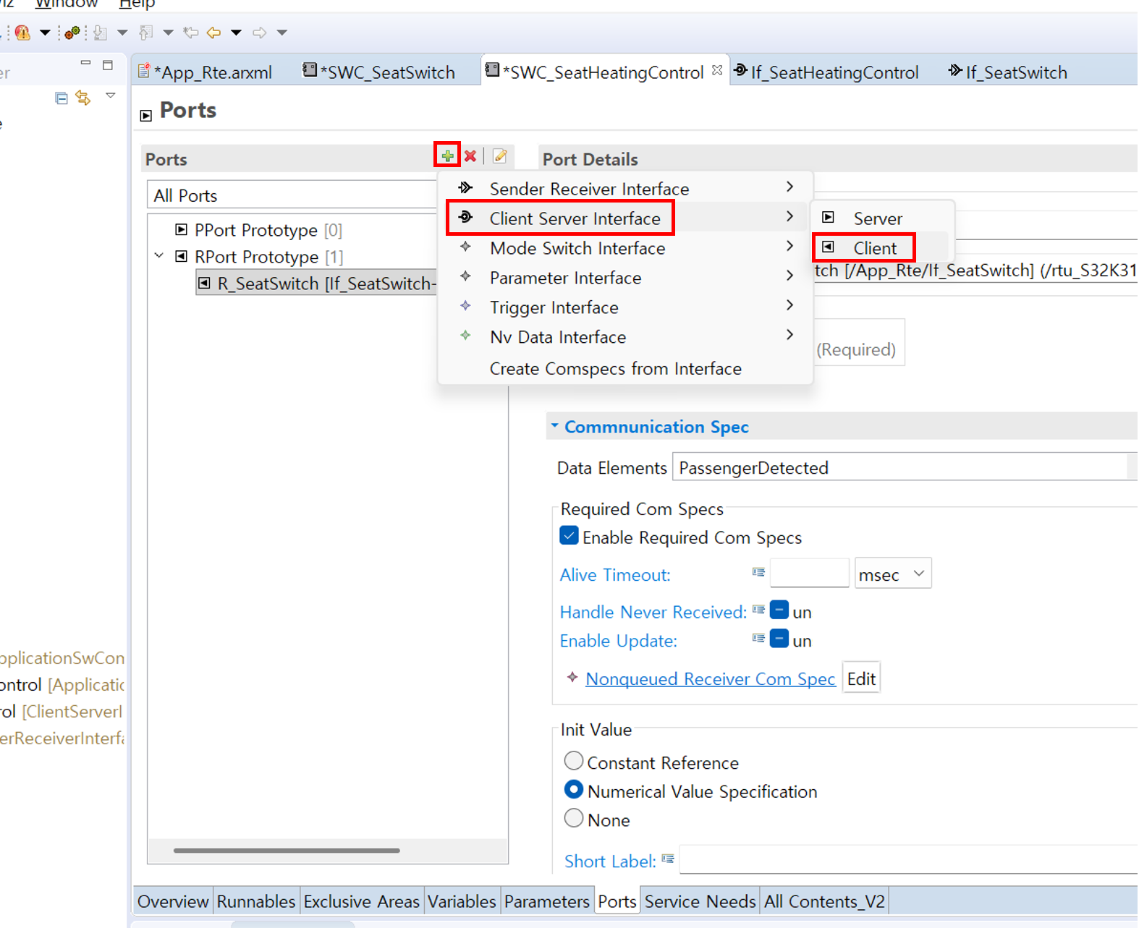1139x928 pixels.
Task: Click the forward navigation arrow in toolbar
Action: (x=259, y=33)
